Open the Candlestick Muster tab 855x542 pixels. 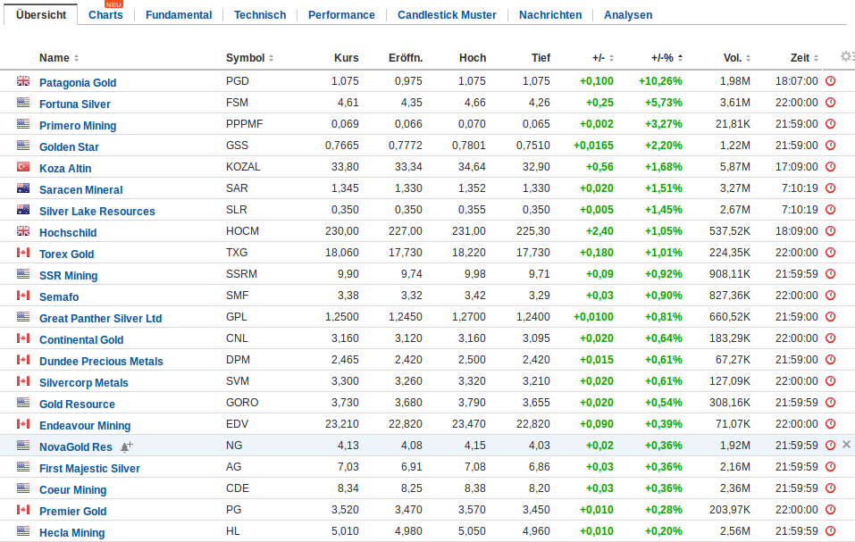(x=447, y=14)
